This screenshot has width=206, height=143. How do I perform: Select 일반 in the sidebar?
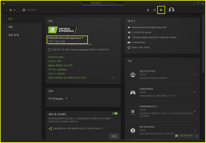coord(22,19)
